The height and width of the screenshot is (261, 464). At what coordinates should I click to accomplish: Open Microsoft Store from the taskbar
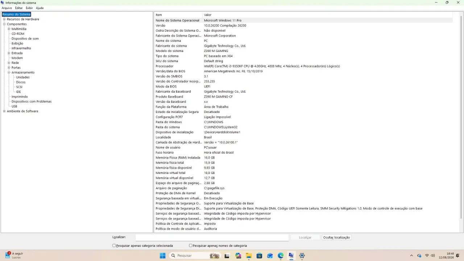[x=260, y=256]
